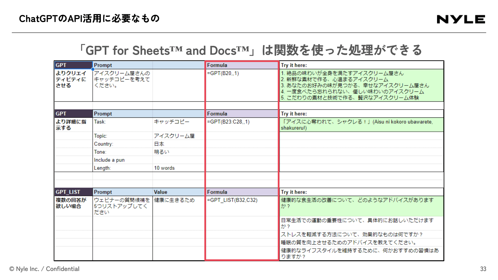Select the 'Value' header cell
This screenshot has height=280, width=498.
pyautogui.click(x=179, y=192)
